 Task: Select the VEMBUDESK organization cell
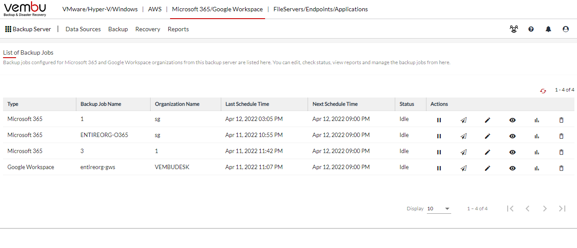coord(172,167)
